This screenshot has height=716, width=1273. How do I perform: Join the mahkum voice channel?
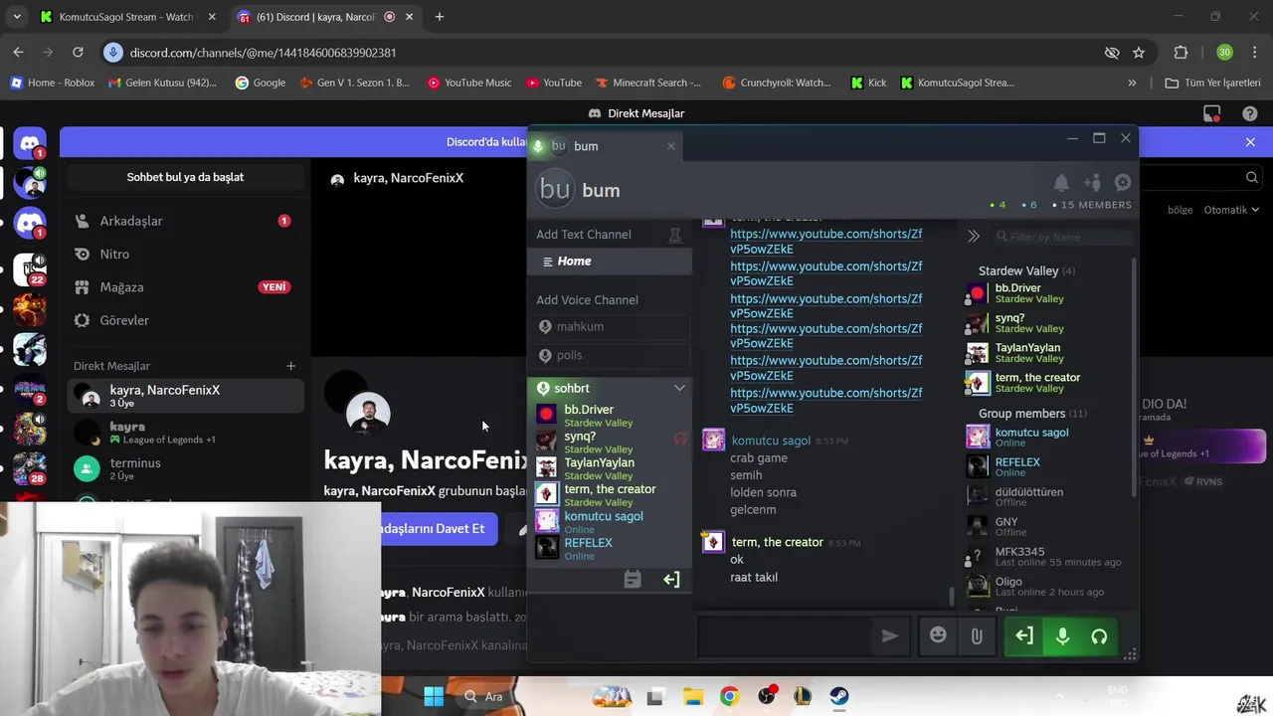(610, 327)
